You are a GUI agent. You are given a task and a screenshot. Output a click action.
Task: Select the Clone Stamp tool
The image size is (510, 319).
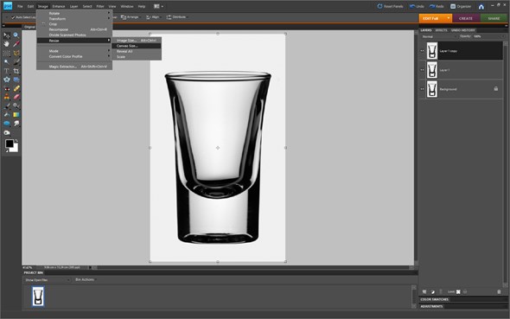[x=7, y=97]
